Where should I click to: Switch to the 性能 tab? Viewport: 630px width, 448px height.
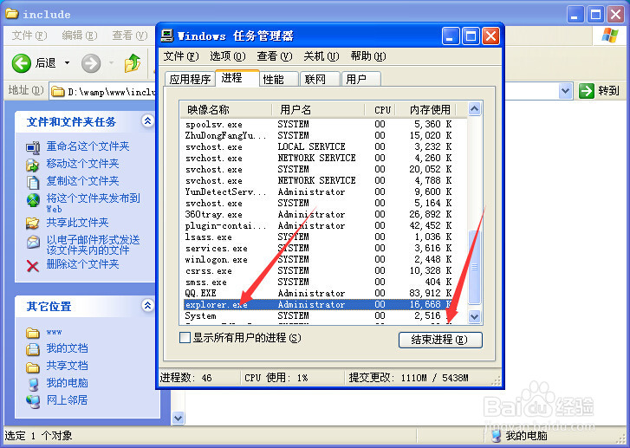tap(277, 79)
